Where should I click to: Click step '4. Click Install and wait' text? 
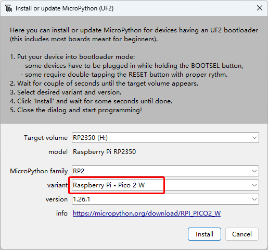[x=91, y=101]
